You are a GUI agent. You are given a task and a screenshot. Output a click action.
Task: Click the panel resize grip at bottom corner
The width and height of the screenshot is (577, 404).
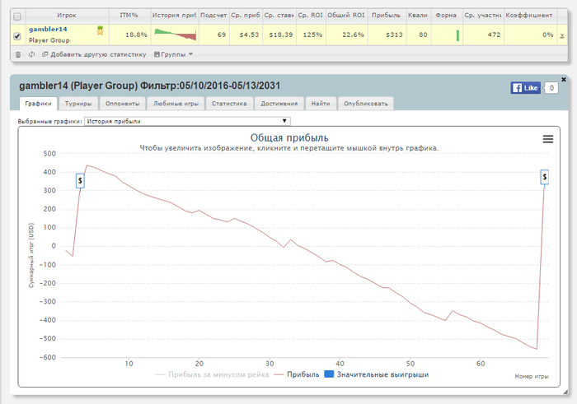(565, 392)
